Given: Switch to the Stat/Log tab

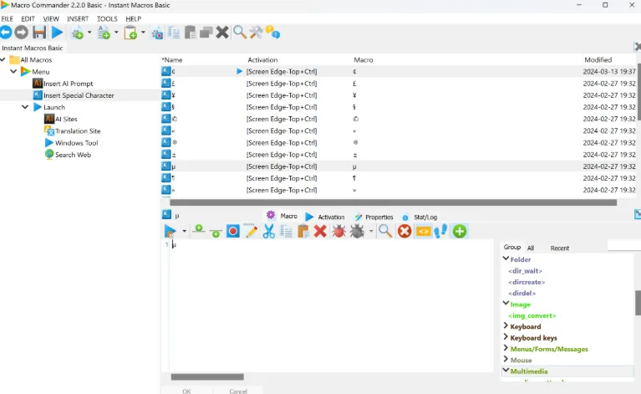Looking at the screenshot, I should pos(420,217).
